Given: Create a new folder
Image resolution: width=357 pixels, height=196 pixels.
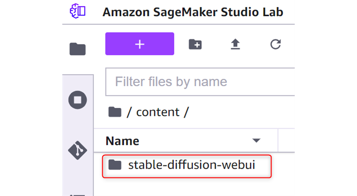Looking at the screenshot, I should tap(195, 44).
